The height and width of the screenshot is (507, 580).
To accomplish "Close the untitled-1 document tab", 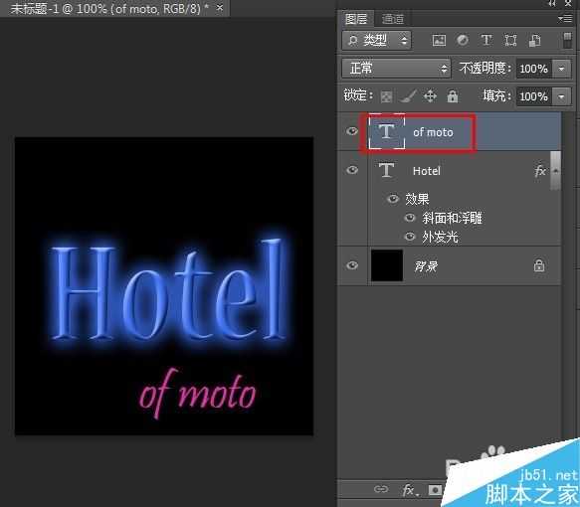I will point(220,7).
